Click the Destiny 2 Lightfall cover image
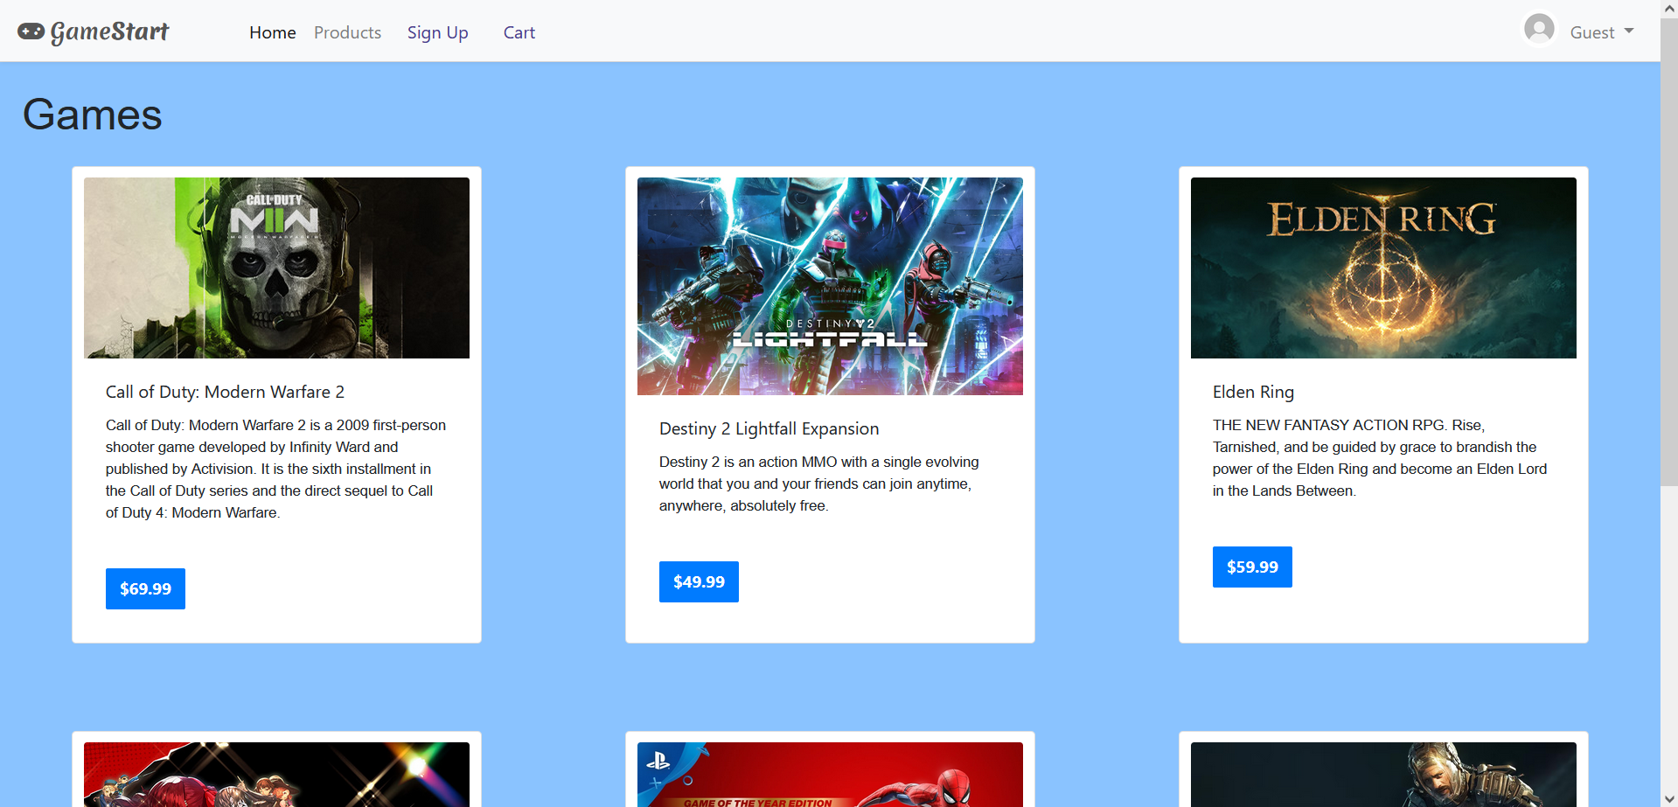1678x807 pixels. [829, 286]
